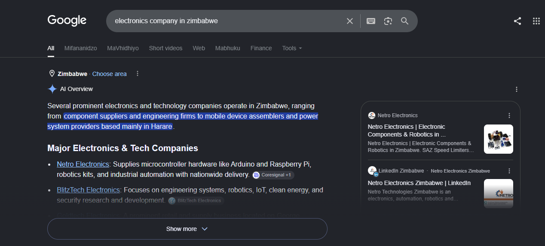Clear the search box text
545x246 pixels.
350,21
